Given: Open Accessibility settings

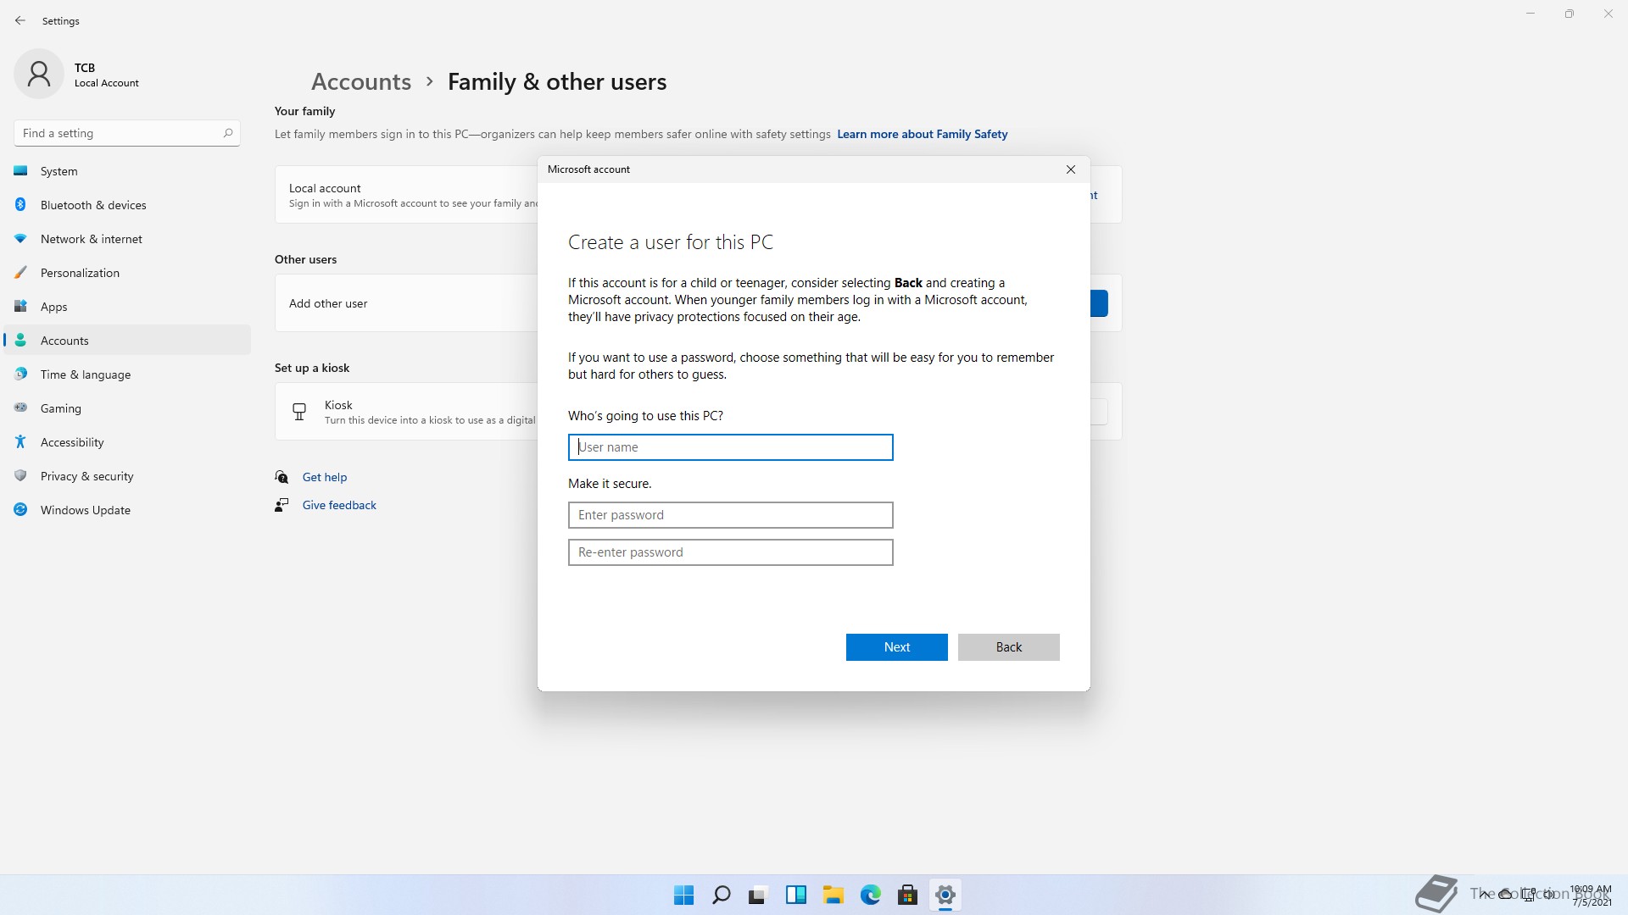Looking at the screenshot, I should coord(127,442).
